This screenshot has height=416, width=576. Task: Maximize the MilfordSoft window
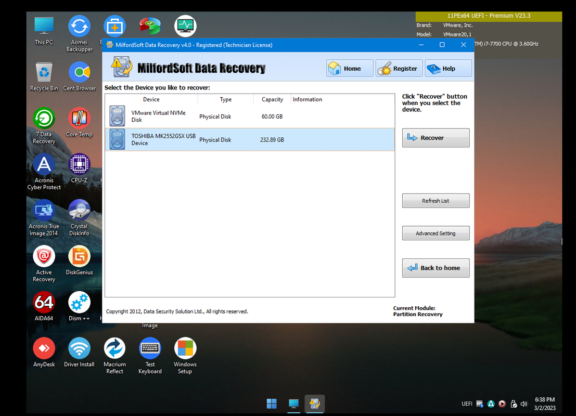(x=442, y=45)
